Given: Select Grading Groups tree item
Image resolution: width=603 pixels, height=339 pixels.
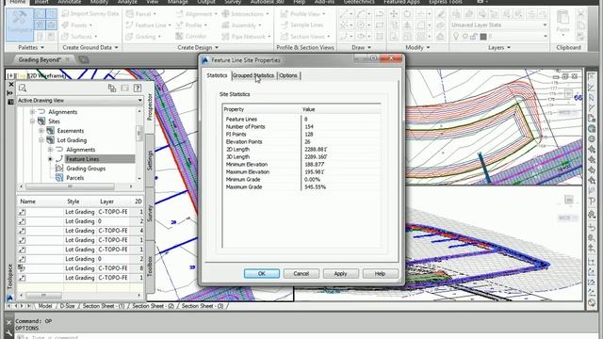Looking at the screenshot, I should coord(86,169).
